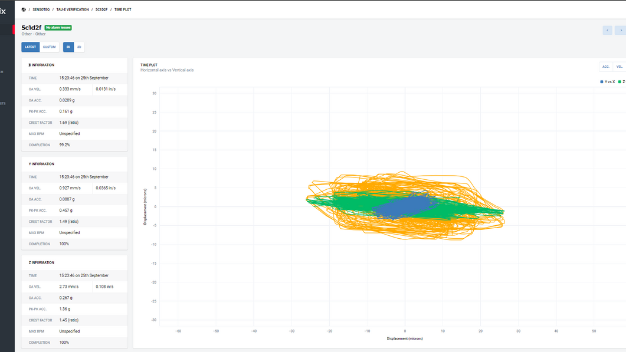626x352 pixels.
Task: Click the blue Y vs X legend marker
Action: click(x=602, y=81)
